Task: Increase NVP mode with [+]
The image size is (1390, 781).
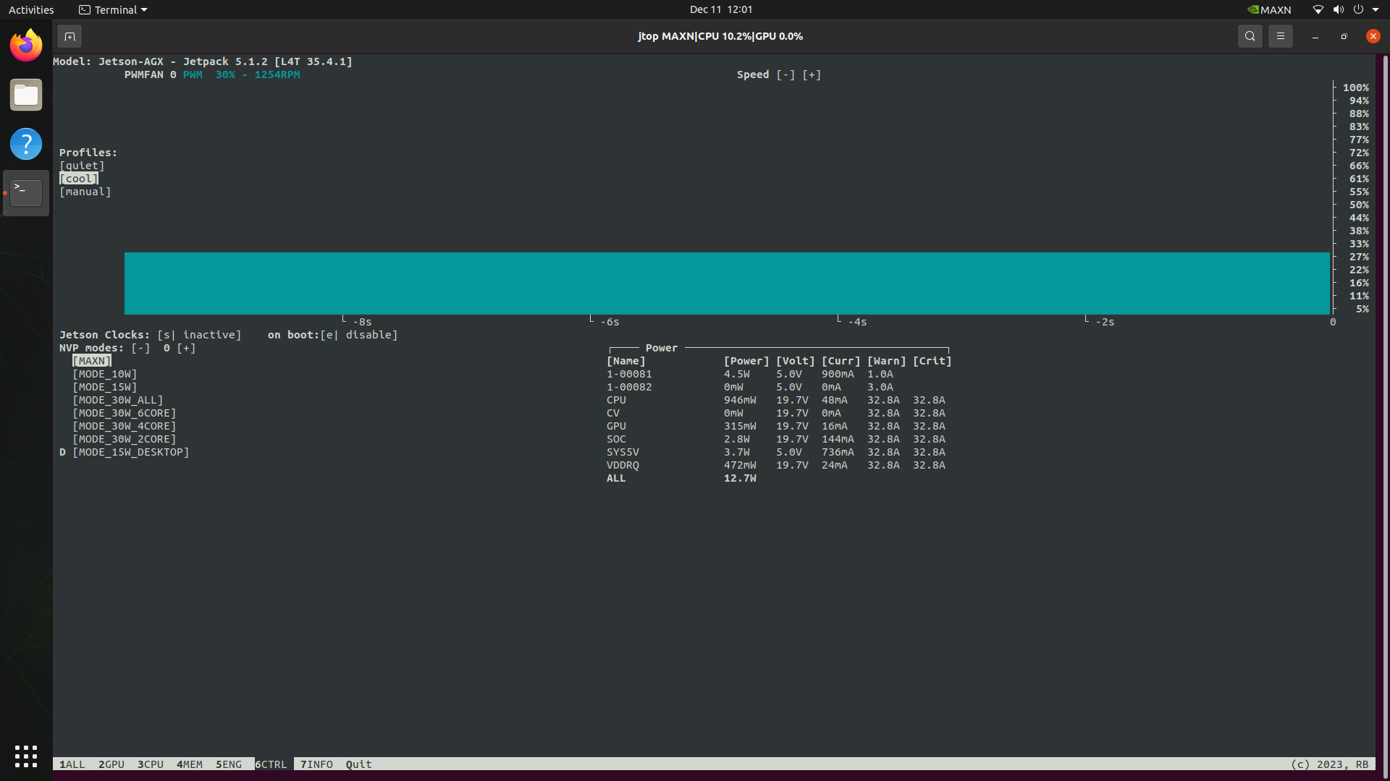Action: 186,348
